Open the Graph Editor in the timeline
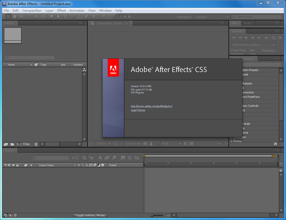This screenshot has width=286, height=220. pyautogui.click(x=137, y=157)
